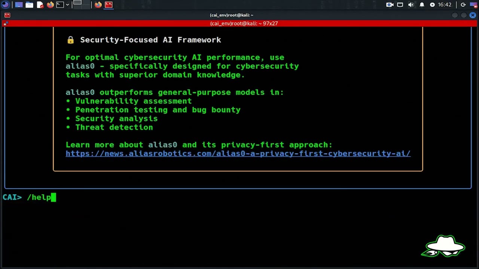Open the file manager from panel
The image size is (479, 269).
pyautogui.click(x=29, y=5)
